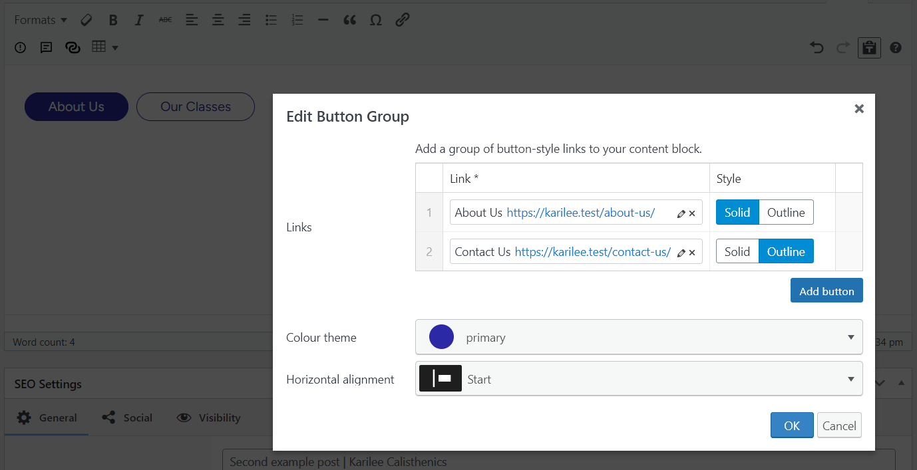Select row number 1 handle in Links table
The height and width of the screenshot is (470, 917).
pos(429,213)
